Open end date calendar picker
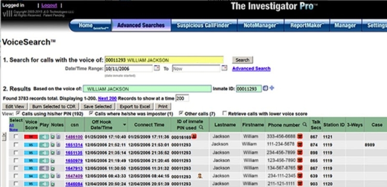This screenshot has width=387, height=187. pyautogui.click(x=224, y=68)
